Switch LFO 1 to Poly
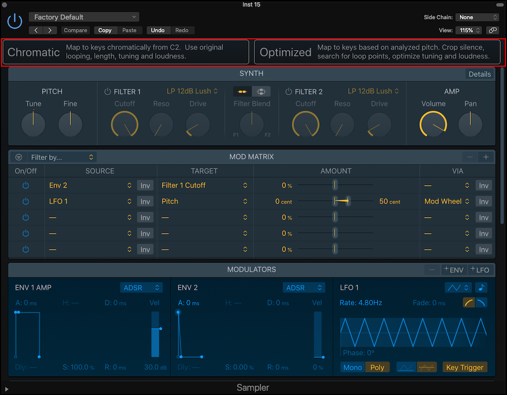The image size is (507, 395). tap(377, 367)
